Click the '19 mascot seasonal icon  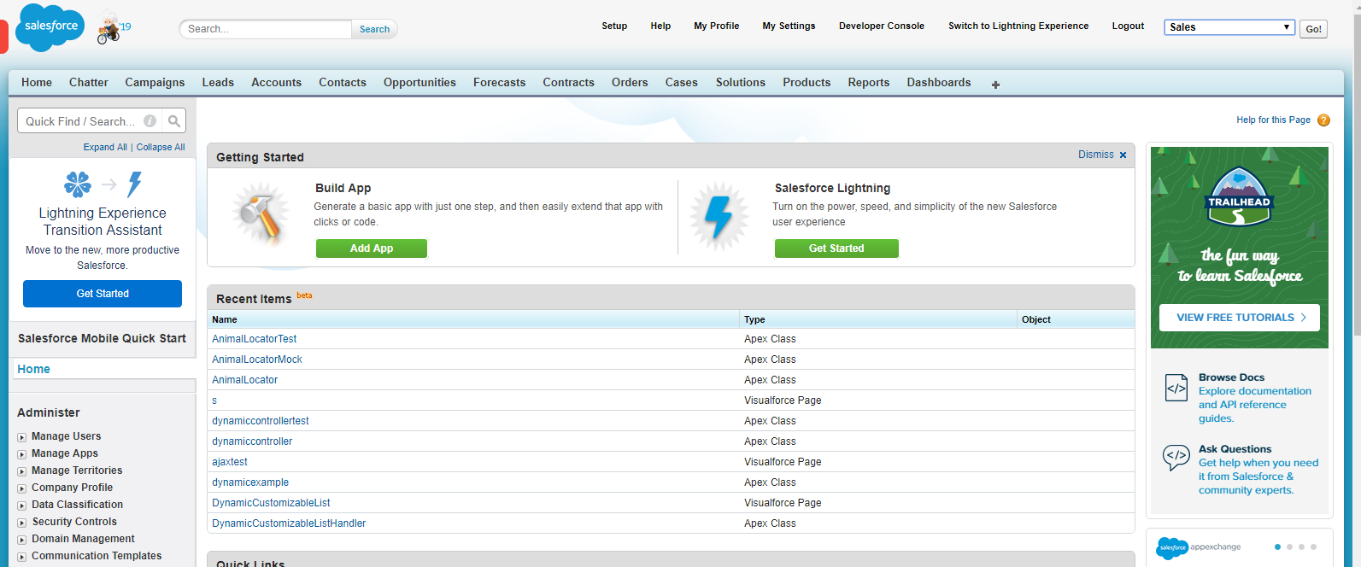tap(114, 27)
